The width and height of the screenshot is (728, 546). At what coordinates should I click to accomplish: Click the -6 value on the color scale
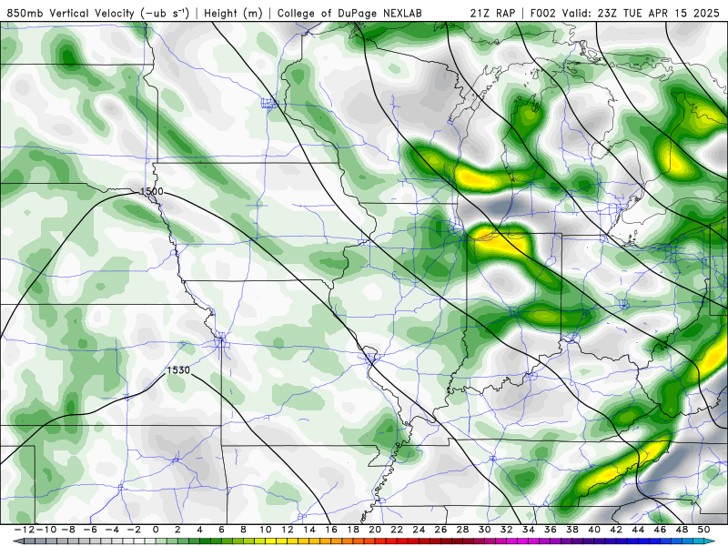coord(90,530)
